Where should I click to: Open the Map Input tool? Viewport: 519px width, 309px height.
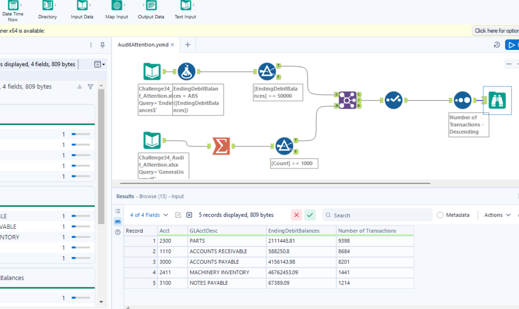[x=117, y=10]
